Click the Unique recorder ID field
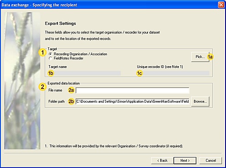Image resolution: width=226 pixels, height=168 pixels. tap(173, 73)
